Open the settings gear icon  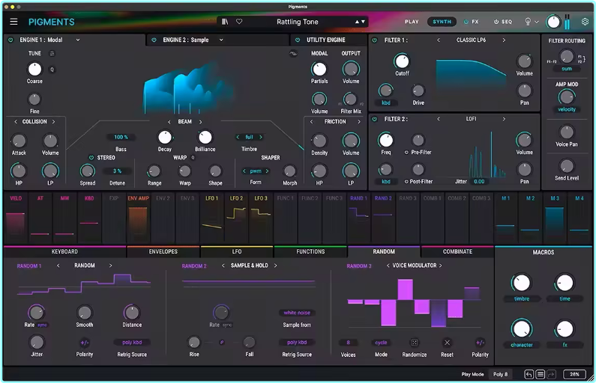click(x=585, y=22)
